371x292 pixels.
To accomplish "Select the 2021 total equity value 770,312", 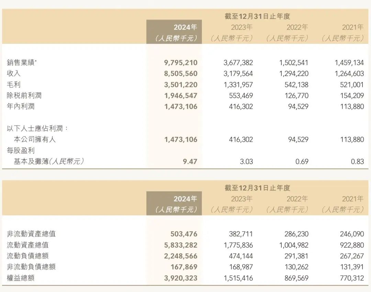I will tap(351, 278).
